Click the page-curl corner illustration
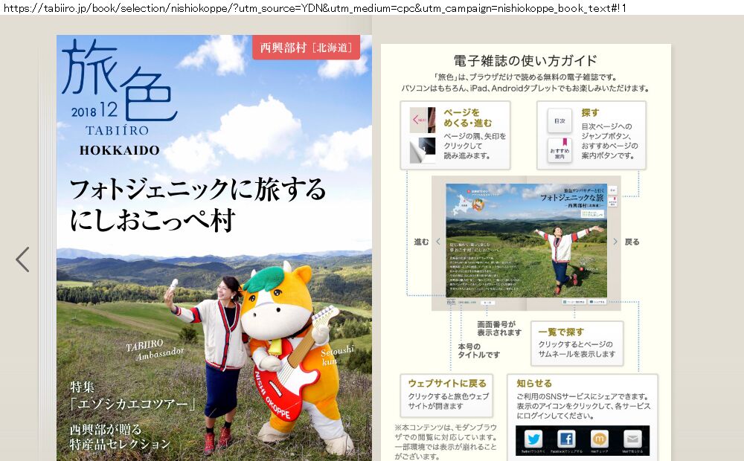The width and height of the screenshot is (744, 461). [x=423, y=150]
